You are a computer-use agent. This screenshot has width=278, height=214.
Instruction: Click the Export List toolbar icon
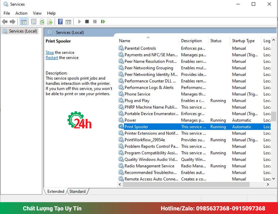(x=50, y=22)
